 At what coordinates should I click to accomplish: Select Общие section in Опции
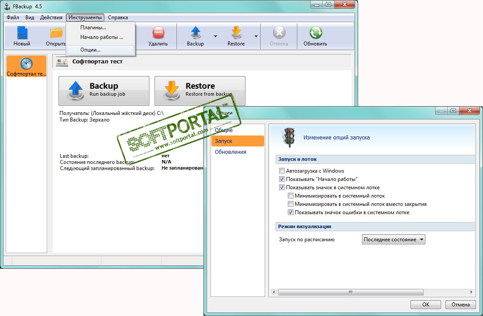tap(238, 130)
